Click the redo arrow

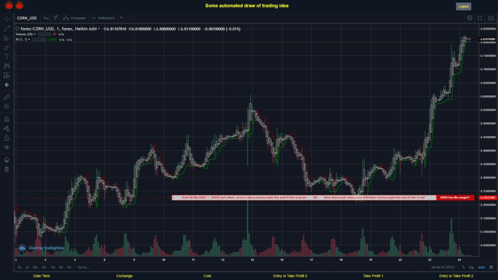pyautogui.click(x=129, y=18)
